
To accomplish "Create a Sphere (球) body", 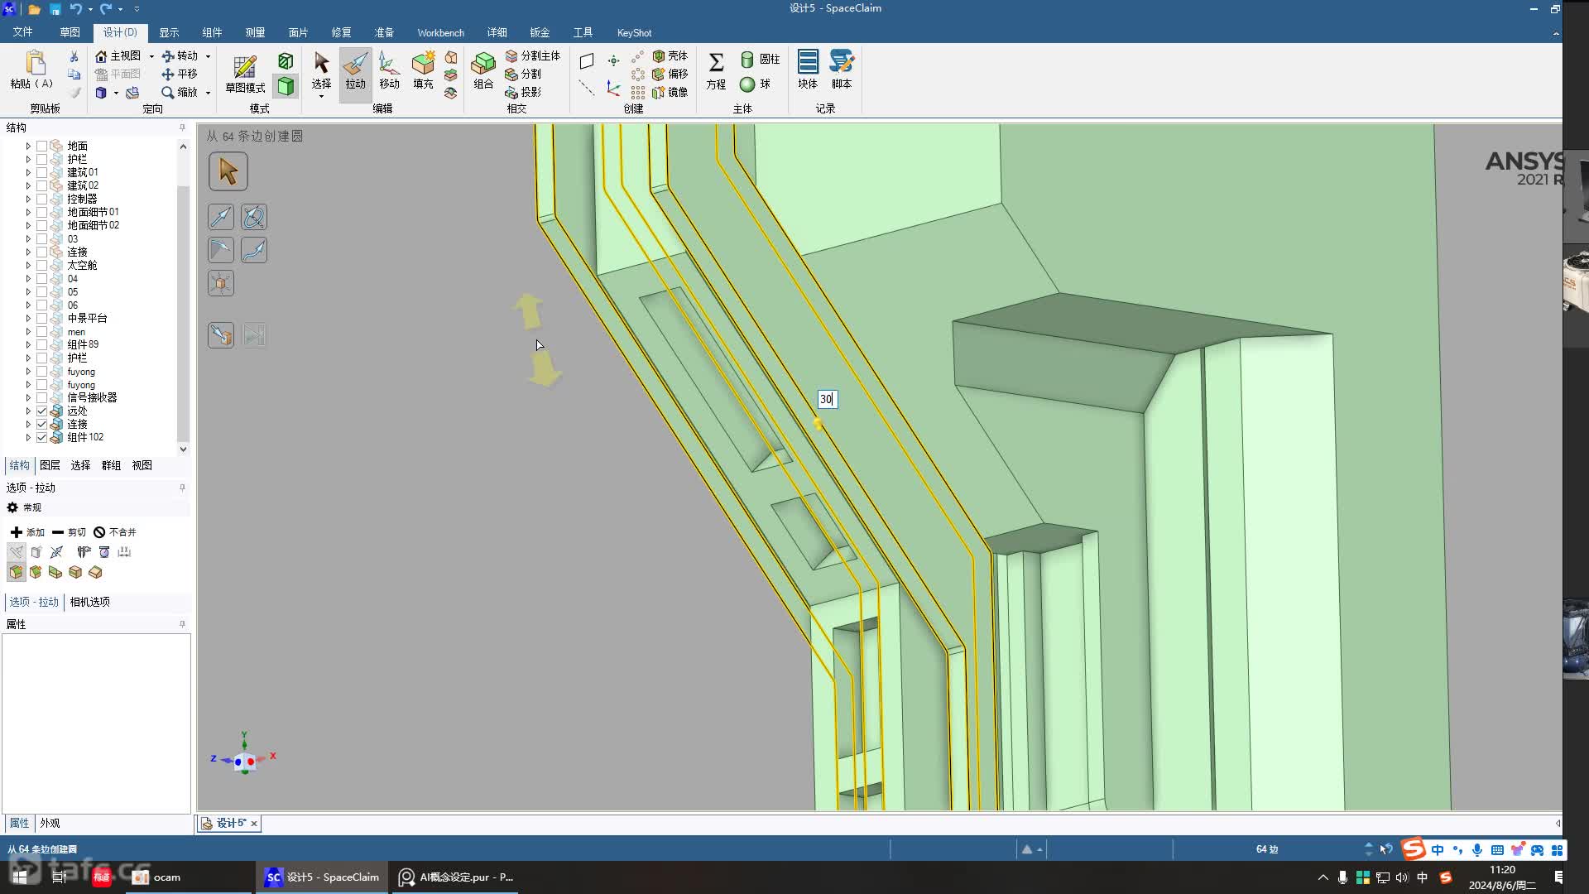I will point(755,84).
